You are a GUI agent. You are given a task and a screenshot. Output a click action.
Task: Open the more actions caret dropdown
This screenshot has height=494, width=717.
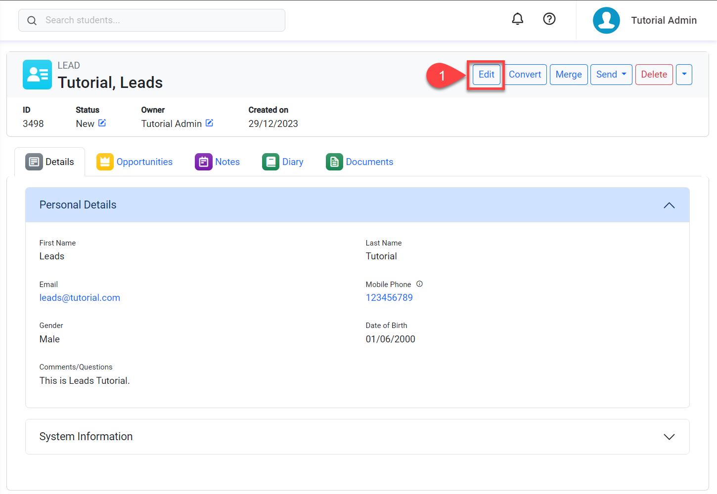(683, 75)
